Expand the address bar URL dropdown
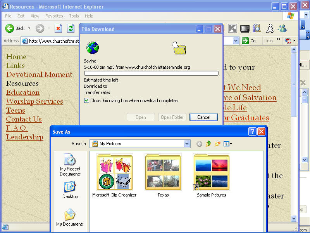This screenshot has height=233, width=310. coord(236,41)
